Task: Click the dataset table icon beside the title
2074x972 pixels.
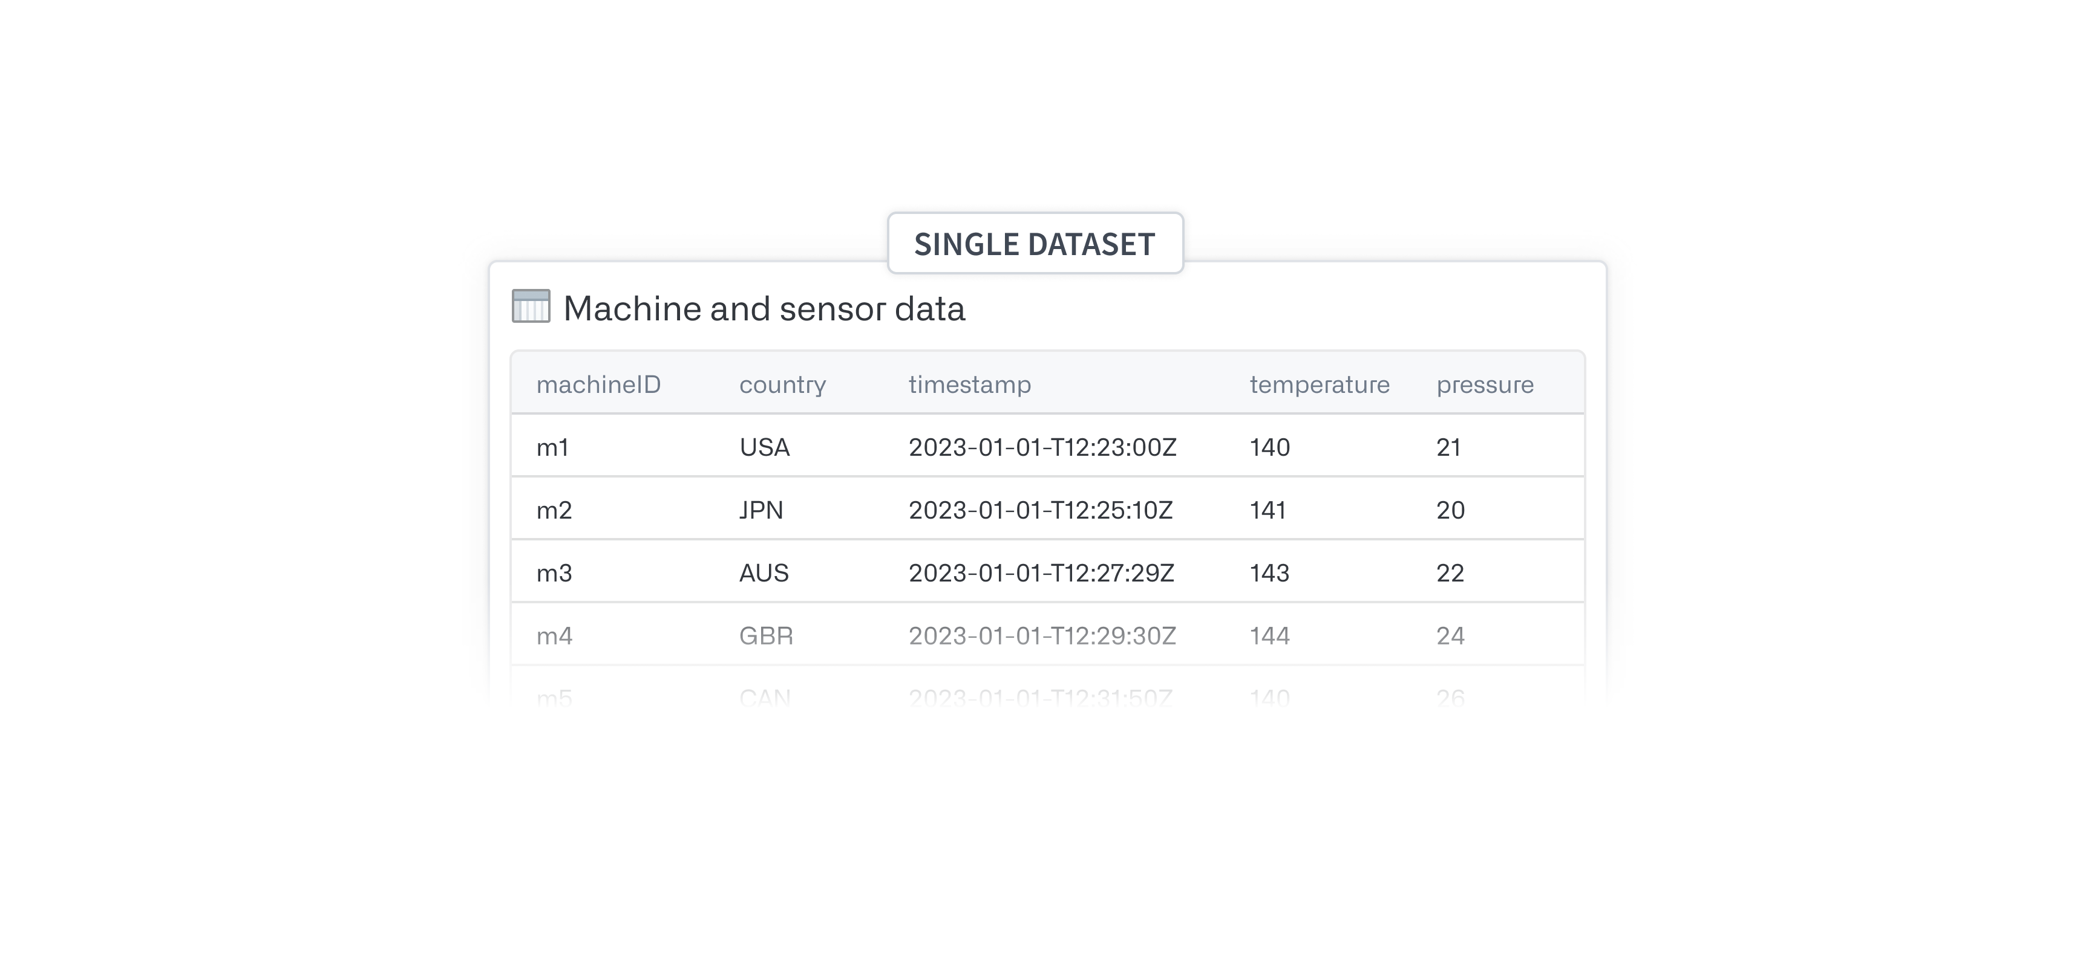Action: coord(531,306)
